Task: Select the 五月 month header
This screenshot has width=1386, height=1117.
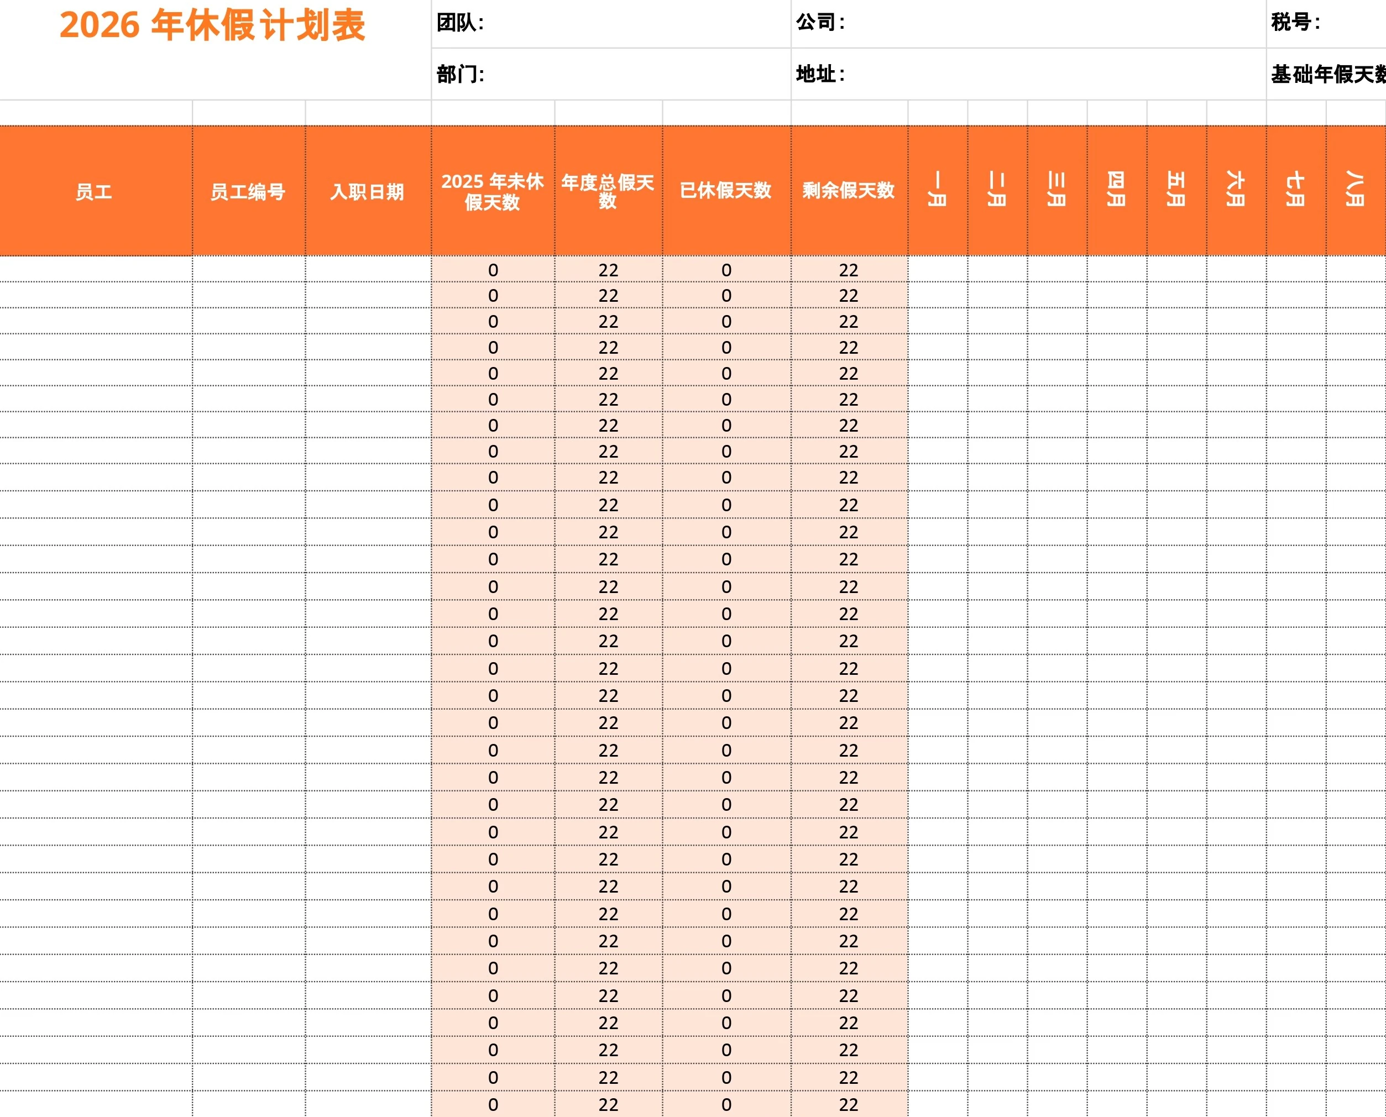Action: 1177,191
